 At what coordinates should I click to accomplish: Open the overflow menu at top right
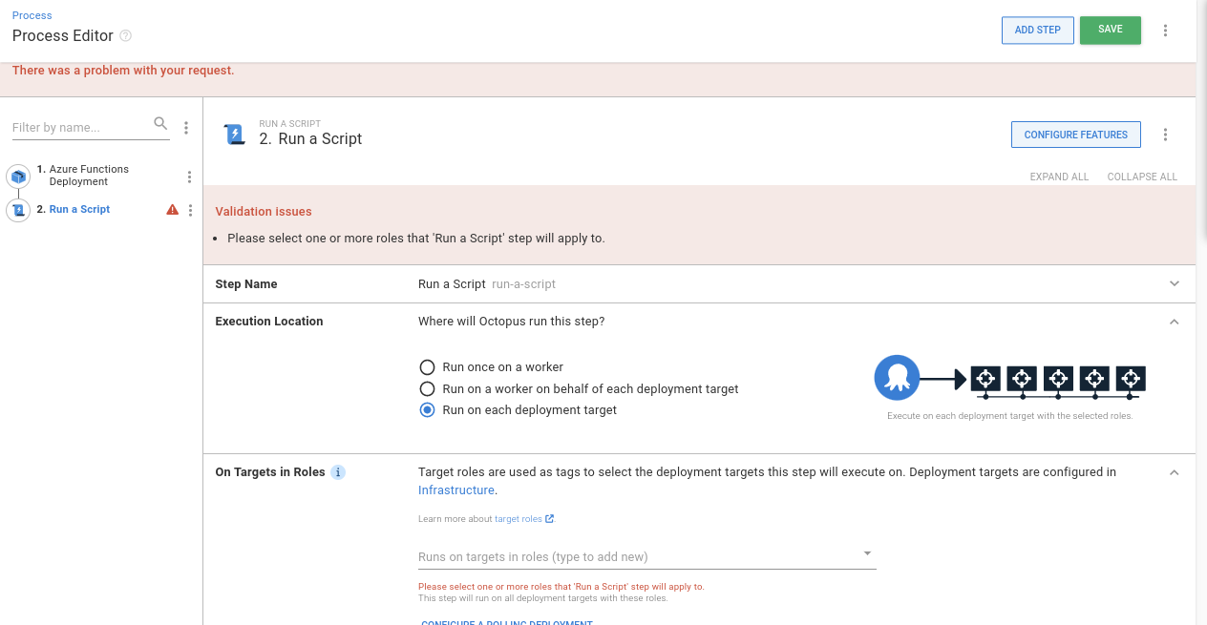coord(1165,30)
